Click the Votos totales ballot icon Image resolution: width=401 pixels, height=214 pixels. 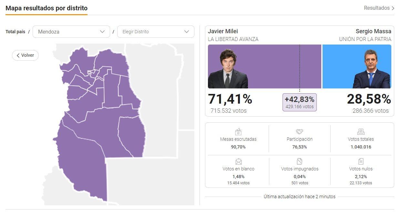pyautogui.click(x=361, y=132)
